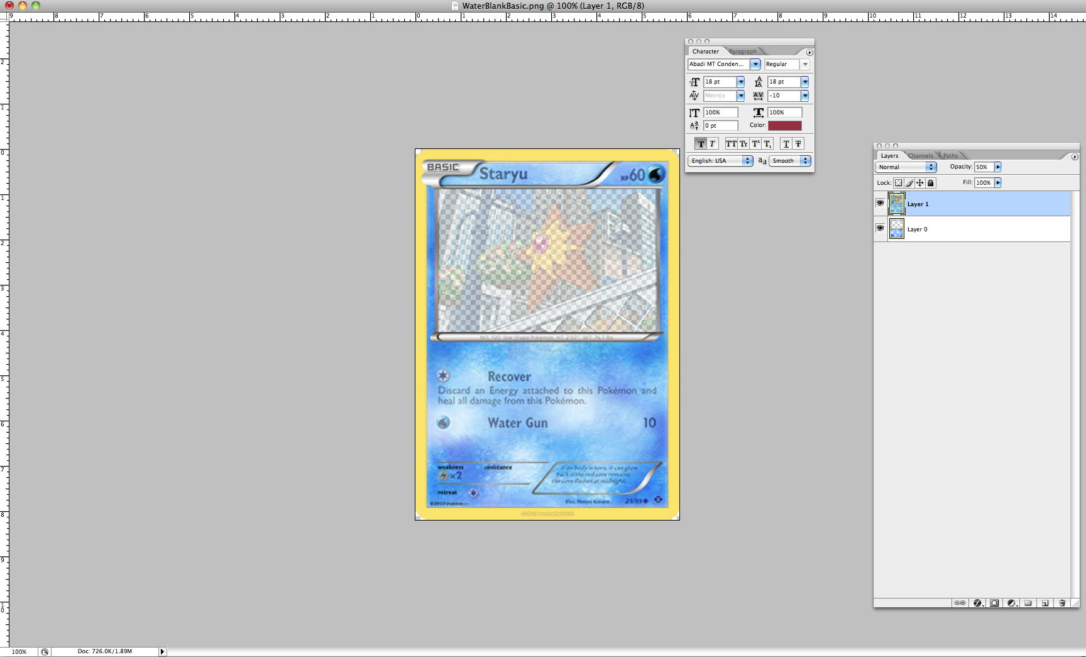Click the Link layers chain icon
1086x657 pixels.
point(960,602)
